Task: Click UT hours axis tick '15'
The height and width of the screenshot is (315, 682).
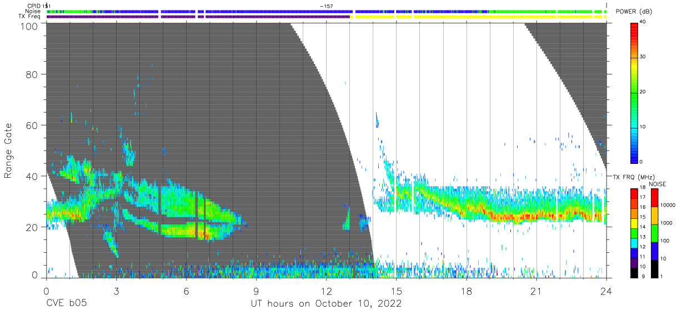Action: [x=397, y=291]
